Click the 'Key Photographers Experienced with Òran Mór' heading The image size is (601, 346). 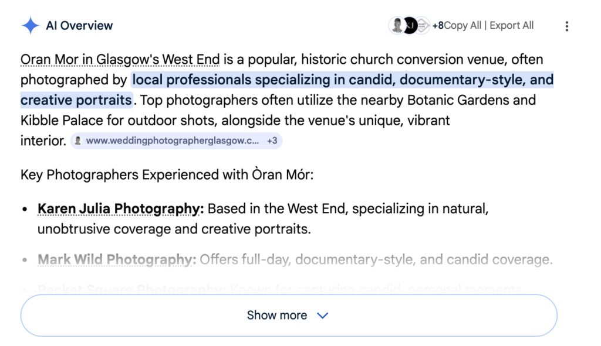click(167, 175)
